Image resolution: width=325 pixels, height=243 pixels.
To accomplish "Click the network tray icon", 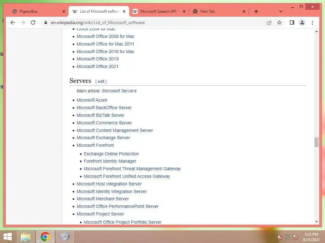I will [288, 237].
